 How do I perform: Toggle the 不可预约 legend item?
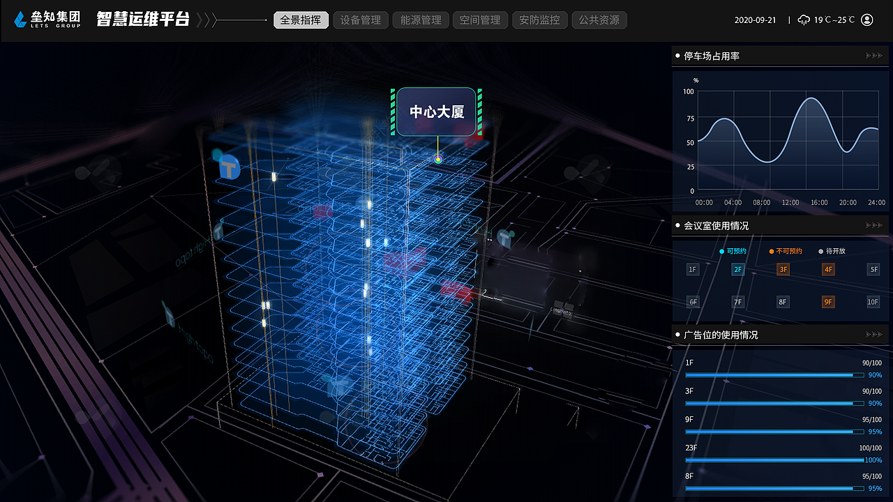(786, 251)
